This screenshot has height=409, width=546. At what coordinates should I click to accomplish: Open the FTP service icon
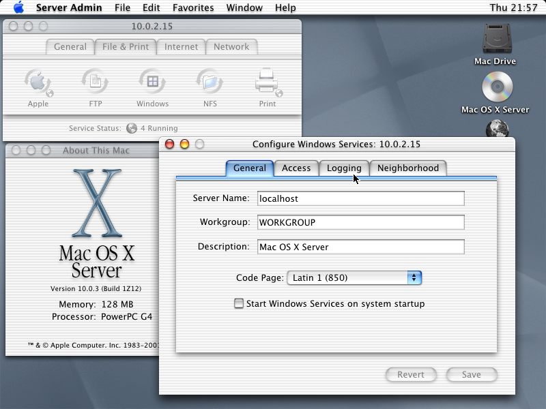(x=95, y=82)
